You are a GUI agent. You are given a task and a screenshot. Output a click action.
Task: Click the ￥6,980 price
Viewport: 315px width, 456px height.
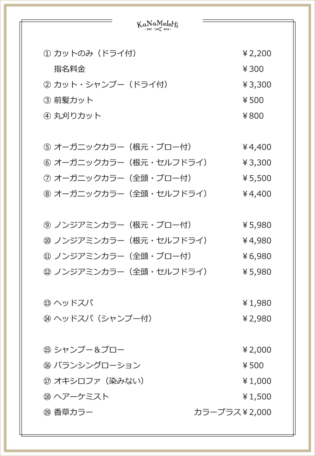click(257, 256)
